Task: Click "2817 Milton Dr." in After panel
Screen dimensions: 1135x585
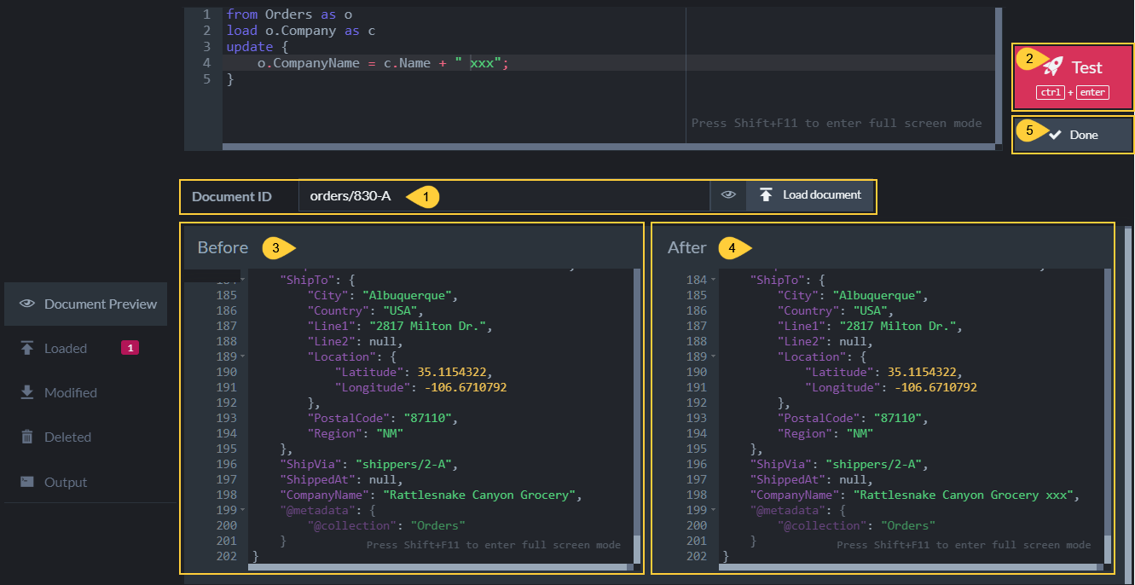Action: (x=900, y=327)
